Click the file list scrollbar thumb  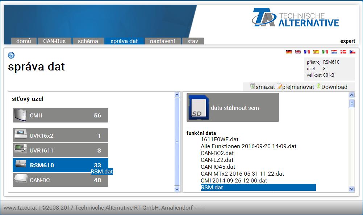click(352, 103)
